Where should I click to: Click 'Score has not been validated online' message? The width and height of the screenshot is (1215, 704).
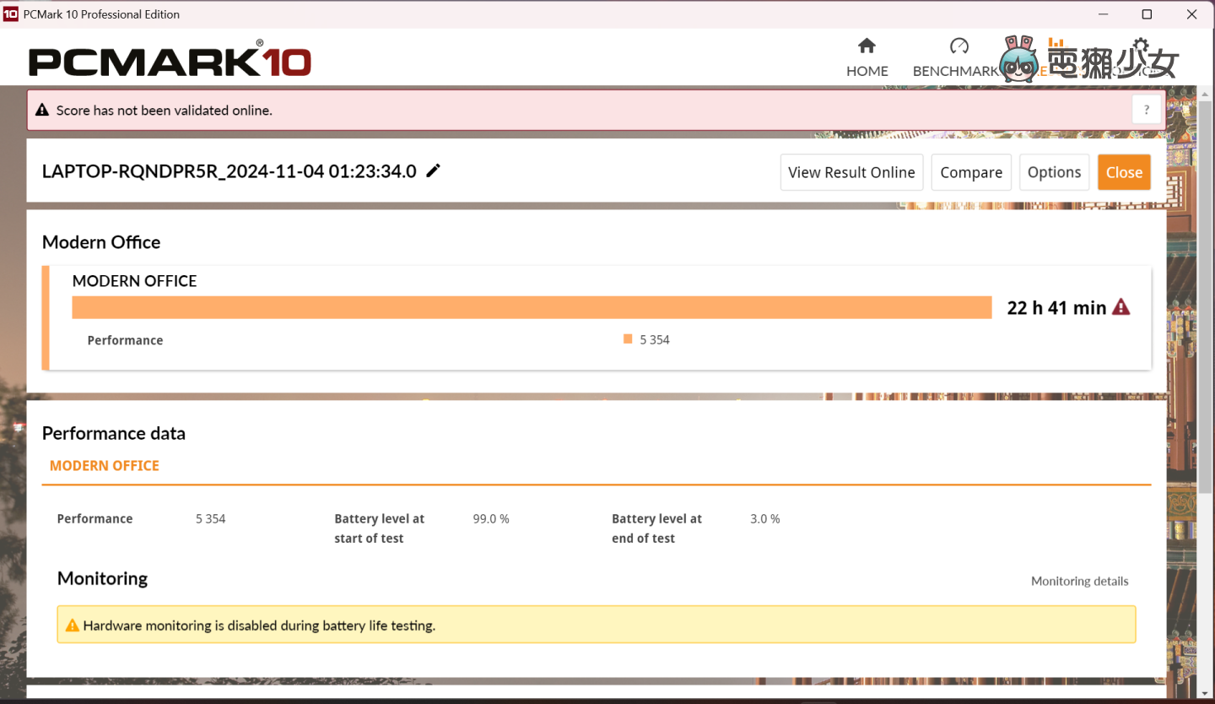point(165,111)
